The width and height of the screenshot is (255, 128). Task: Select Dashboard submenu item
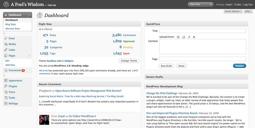pos(11,20)
